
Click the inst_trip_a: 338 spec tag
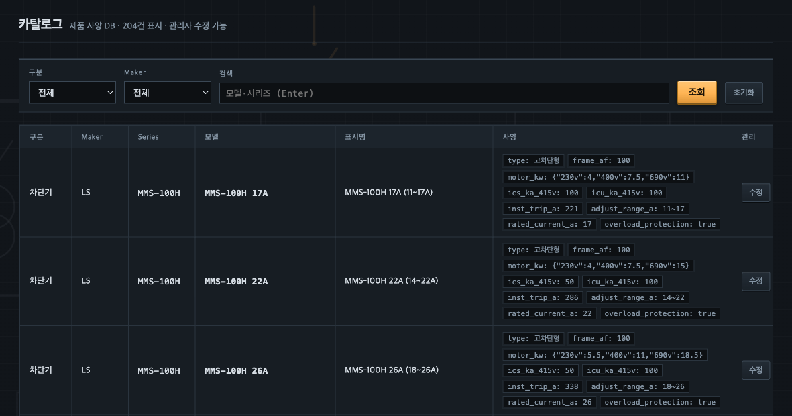point(543,386)
